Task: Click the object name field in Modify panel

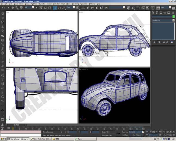Action: 162,17
